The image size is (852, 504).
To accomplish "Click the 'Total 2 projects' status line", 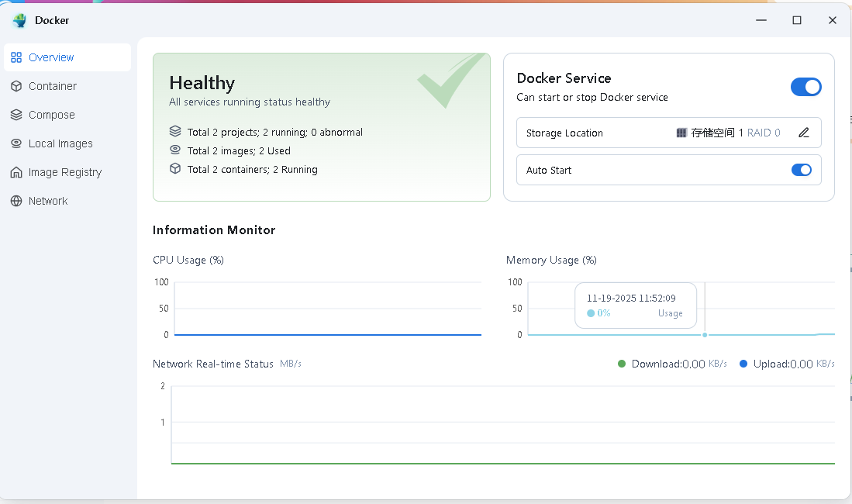I will [274, 132].
